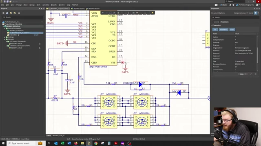Click the Open folder icon in the title bar

(x=10, y=1)
